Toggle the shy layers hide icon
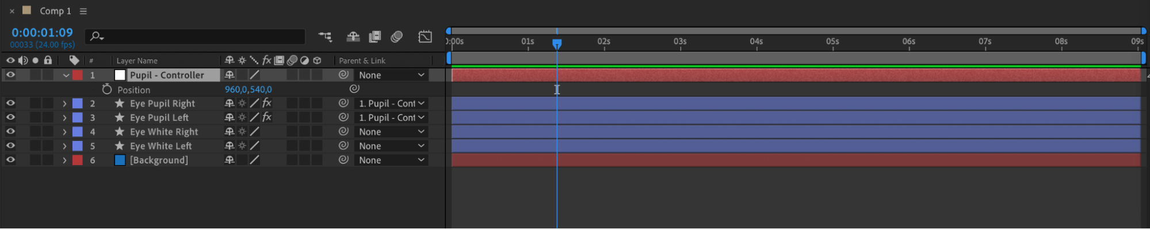This screenshot has height=229, width=1150. coord(353,37)
